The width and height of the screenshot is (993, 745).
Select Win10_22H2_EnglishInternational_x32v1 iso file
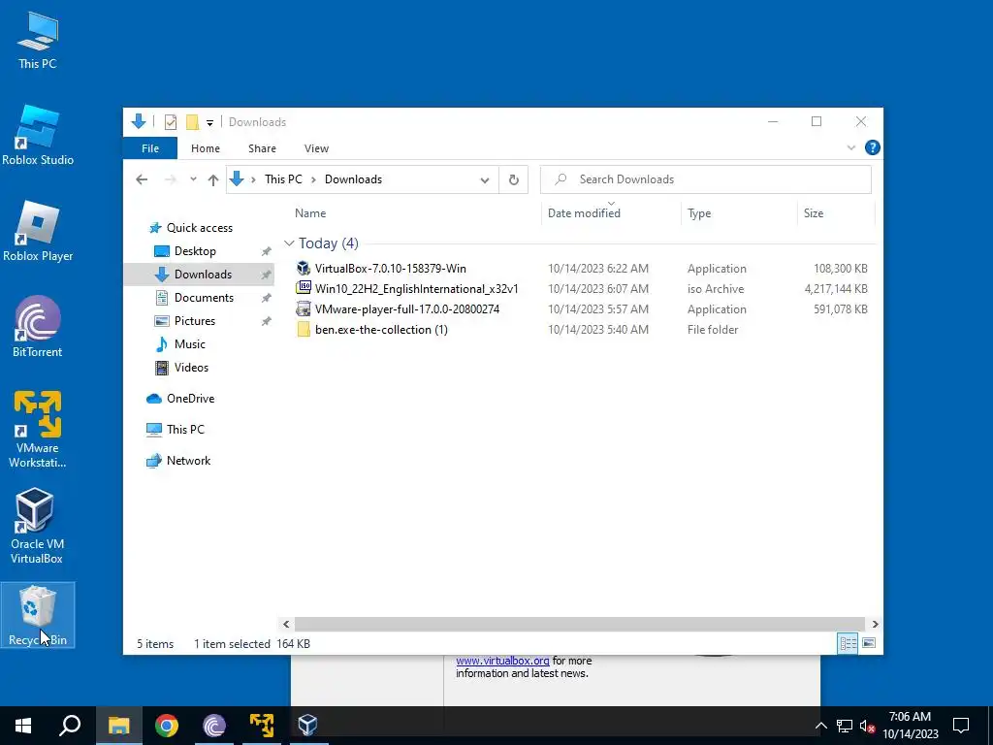point(582,289)
